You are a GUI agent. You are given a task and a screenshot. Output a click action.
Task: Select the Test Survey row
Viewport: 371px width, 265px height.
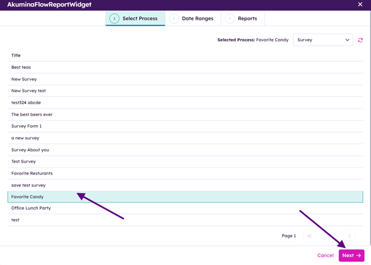(x=185, y=162)
